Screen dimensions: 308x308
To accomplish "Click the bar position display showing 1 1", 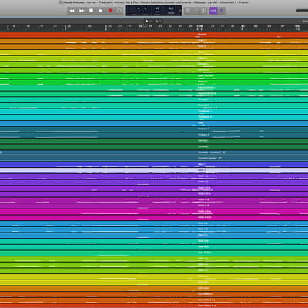I will [x=142, y=10].
